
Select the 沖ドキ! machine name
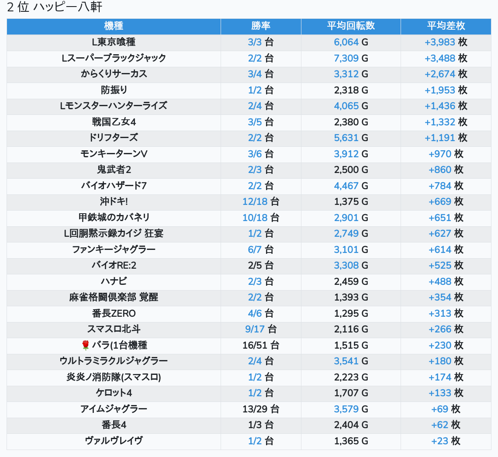(114, 202)
